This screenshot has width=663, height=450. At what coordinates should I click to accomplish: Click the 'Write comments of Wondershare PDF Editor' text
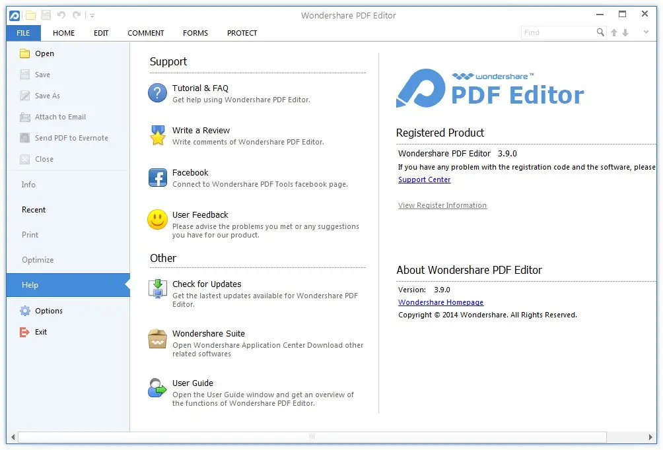tap(248, 142)
